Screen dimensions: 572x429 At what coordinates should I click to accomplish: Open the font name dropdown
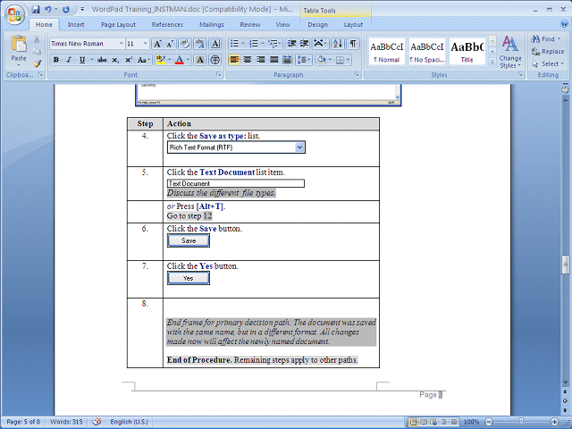click(122, 44)
